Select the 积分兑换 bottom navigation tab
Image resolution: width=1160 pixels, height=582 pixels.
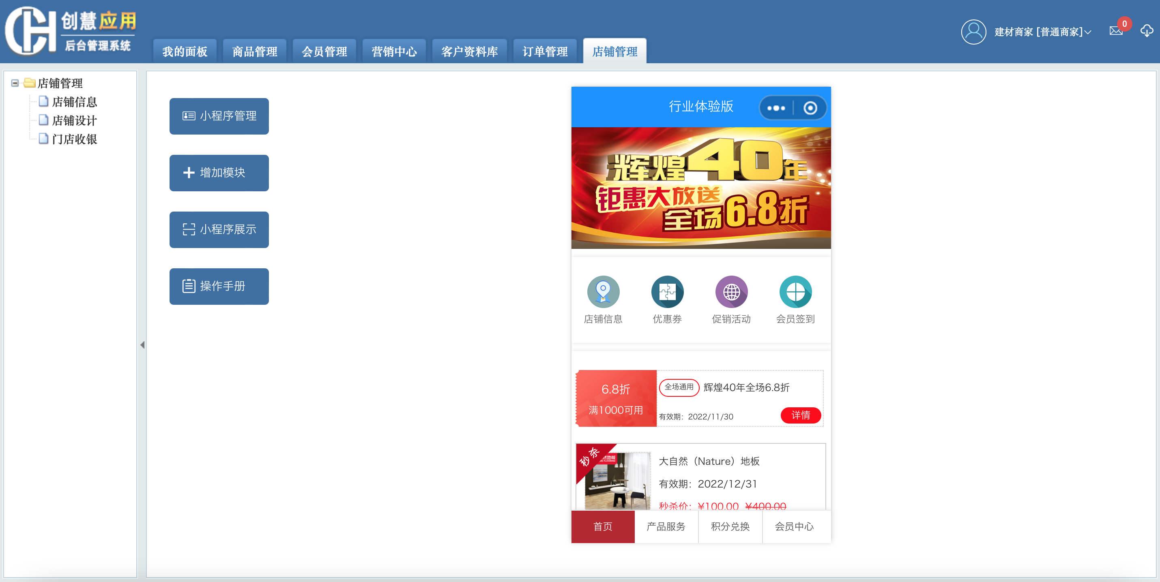click(x=730, y=526)
